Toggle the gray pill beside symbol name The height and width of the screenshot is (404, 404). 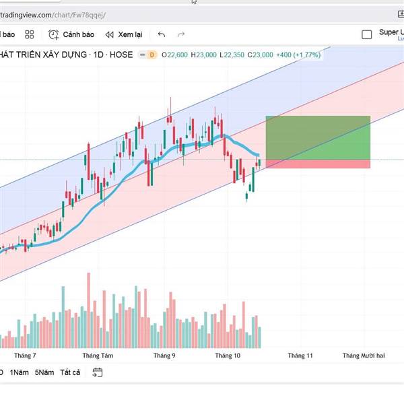click(141, 55)
